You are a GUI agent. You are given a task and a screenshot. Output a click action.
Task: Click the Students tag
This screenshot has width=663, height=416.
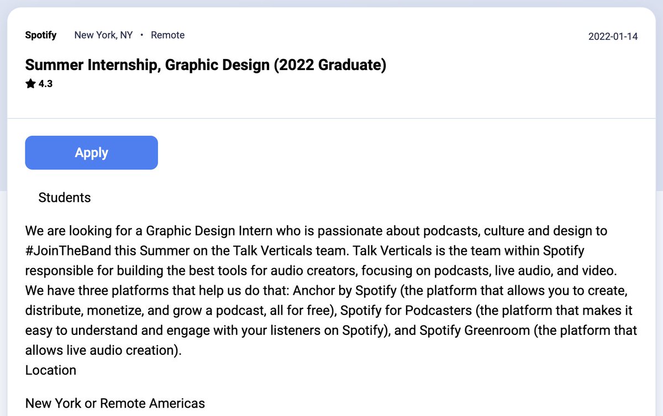pyautogui.click(x=65, y=197)
